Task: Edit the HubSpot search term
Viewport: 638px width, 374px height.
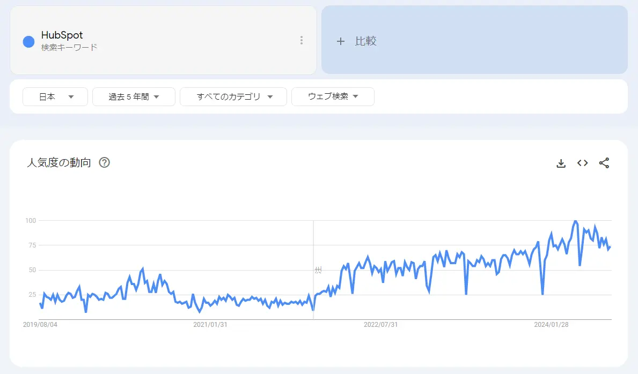Action: pyautogui.click(x=62, y=35)
